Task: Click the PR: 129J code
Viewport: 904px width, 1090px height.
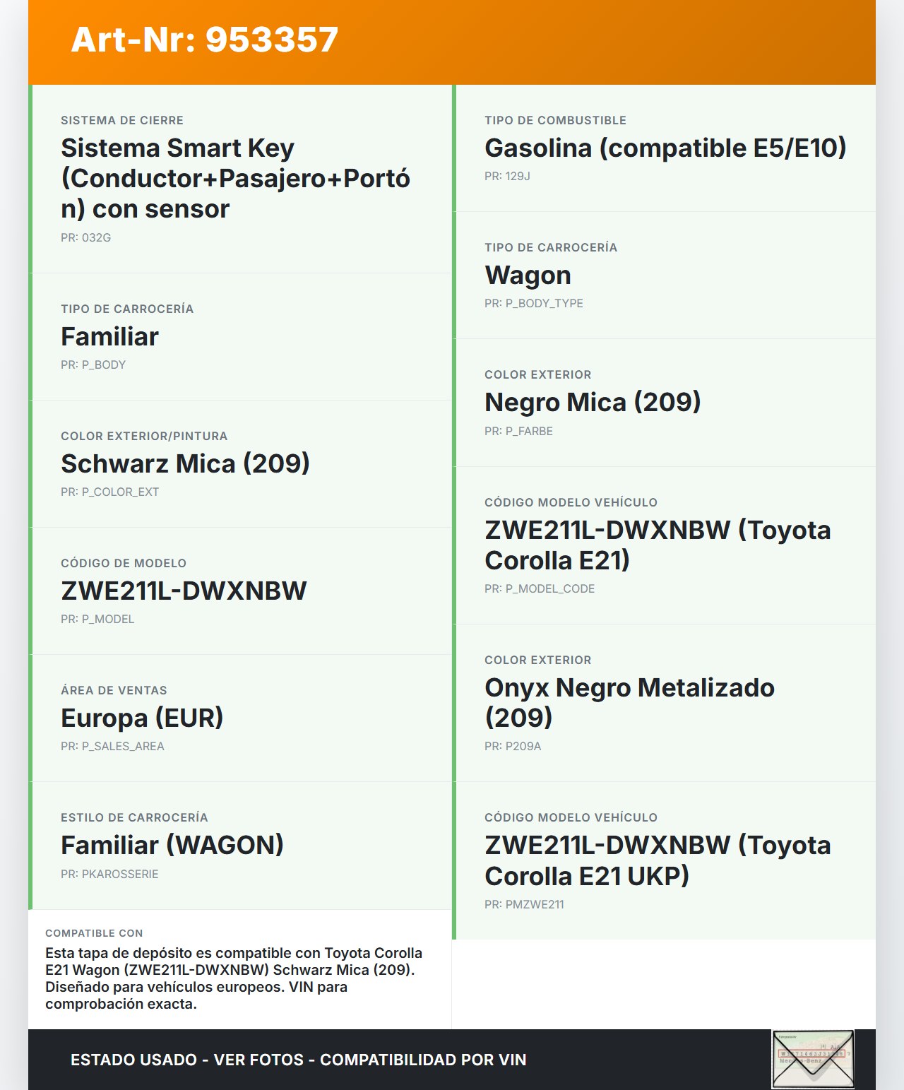Action: pyautogui.click(x=507, y=177)
